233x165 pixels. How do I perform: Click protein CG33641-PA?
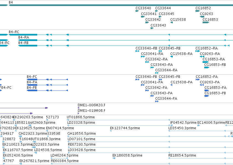click(x=152, y=82)
